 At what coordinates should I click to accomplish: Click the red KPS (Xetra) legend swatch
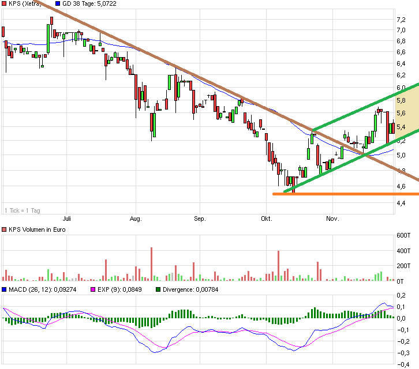5,4
